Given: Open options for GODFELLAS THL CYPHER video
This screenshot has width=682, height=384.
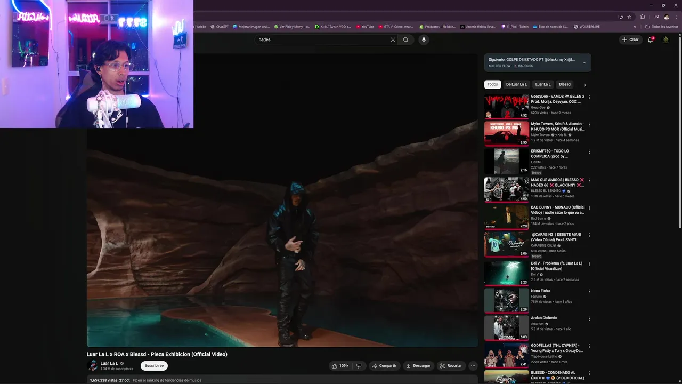Looking at the screenshot, I should coord(589,346).
